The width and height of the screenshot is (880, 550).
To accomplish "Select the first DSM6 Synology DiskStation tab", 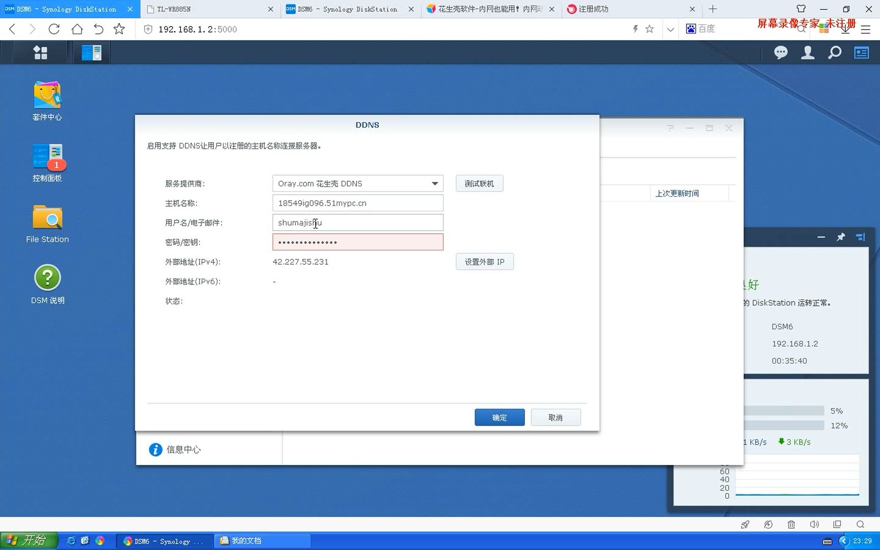I will 70,9.
